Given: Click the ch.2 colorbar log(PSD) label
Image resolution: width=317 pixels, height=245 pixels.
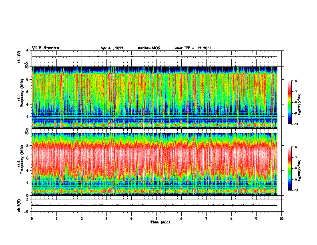Looking at the screenshot, I should [x=300, y=170].
